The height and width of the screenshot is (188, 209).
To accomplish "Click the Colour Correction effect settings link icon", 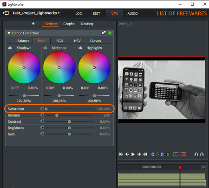I will tap(104, 33).
